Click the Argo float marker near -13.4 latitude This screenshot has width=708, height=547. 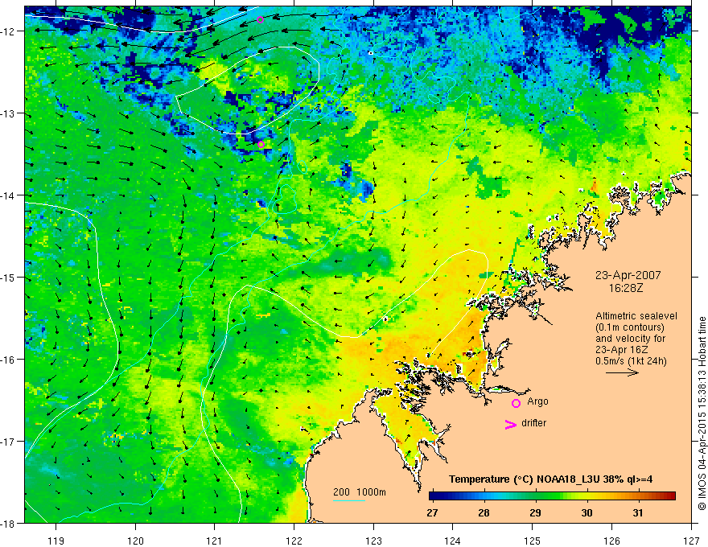(261, 145)
